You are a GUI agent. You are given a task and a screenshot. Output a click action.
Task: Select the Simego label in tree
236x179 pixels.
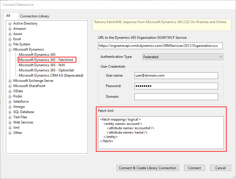click(19, 107)
